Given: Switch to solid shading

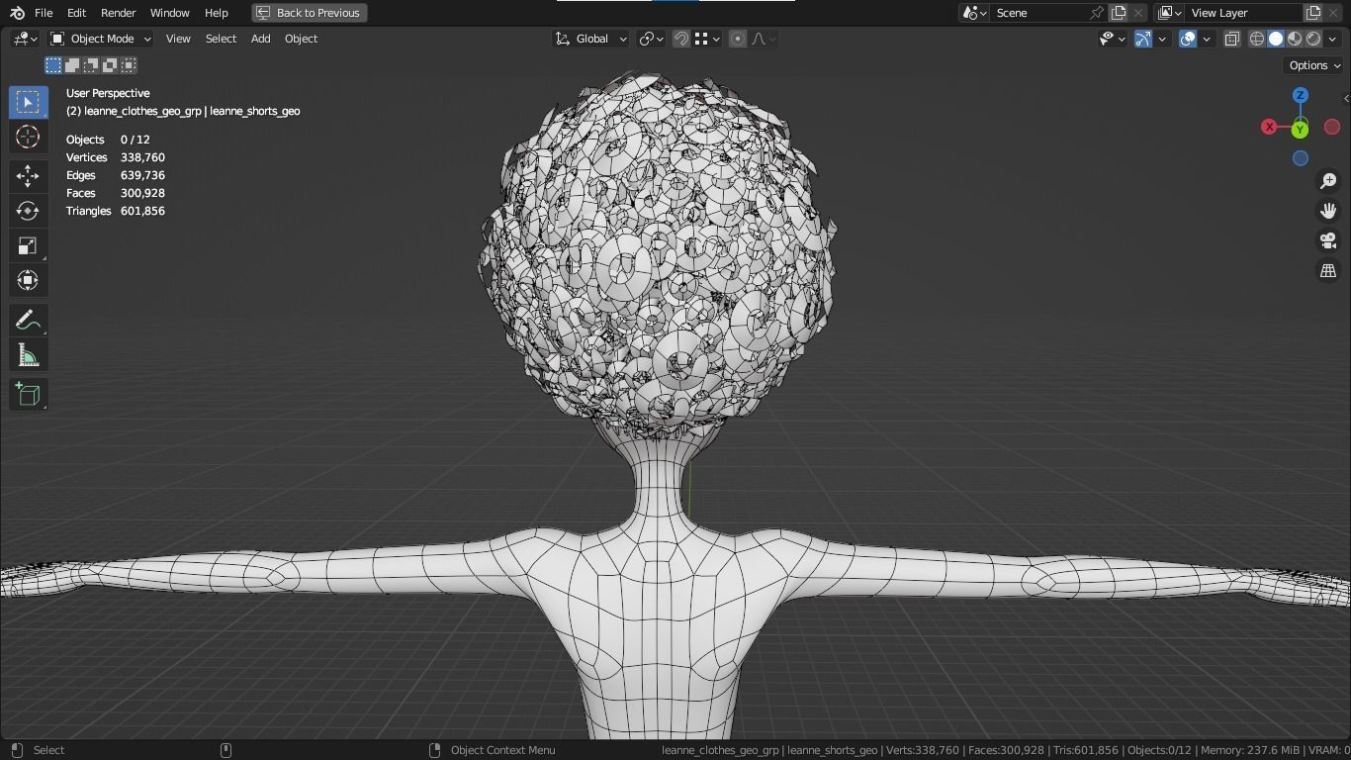Looking at the screenshot, I should pos(1276,39).
